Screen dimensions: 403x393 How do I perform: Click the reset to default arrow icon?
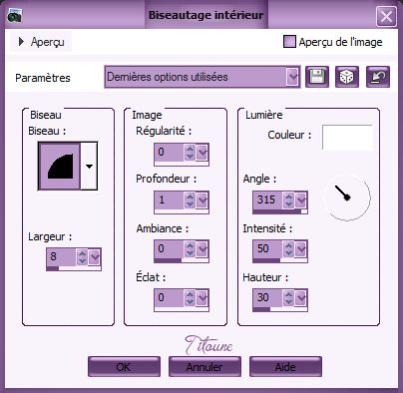click(378, 77)
